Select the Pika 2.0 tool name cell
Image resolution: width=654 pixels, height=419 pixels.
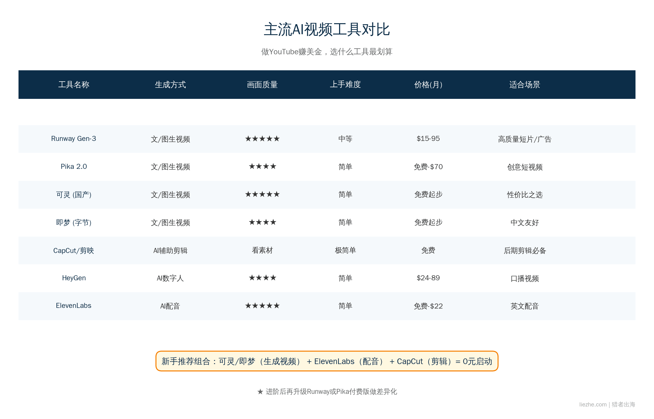click(74, 167)
